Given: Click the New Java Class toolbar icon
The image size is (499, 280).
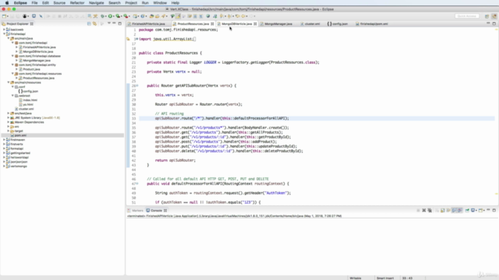Looking at the screenshot, I should tap(143, 16).
